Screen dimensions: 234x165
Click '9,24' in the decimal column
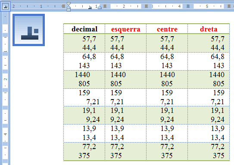tap(93, 120)
